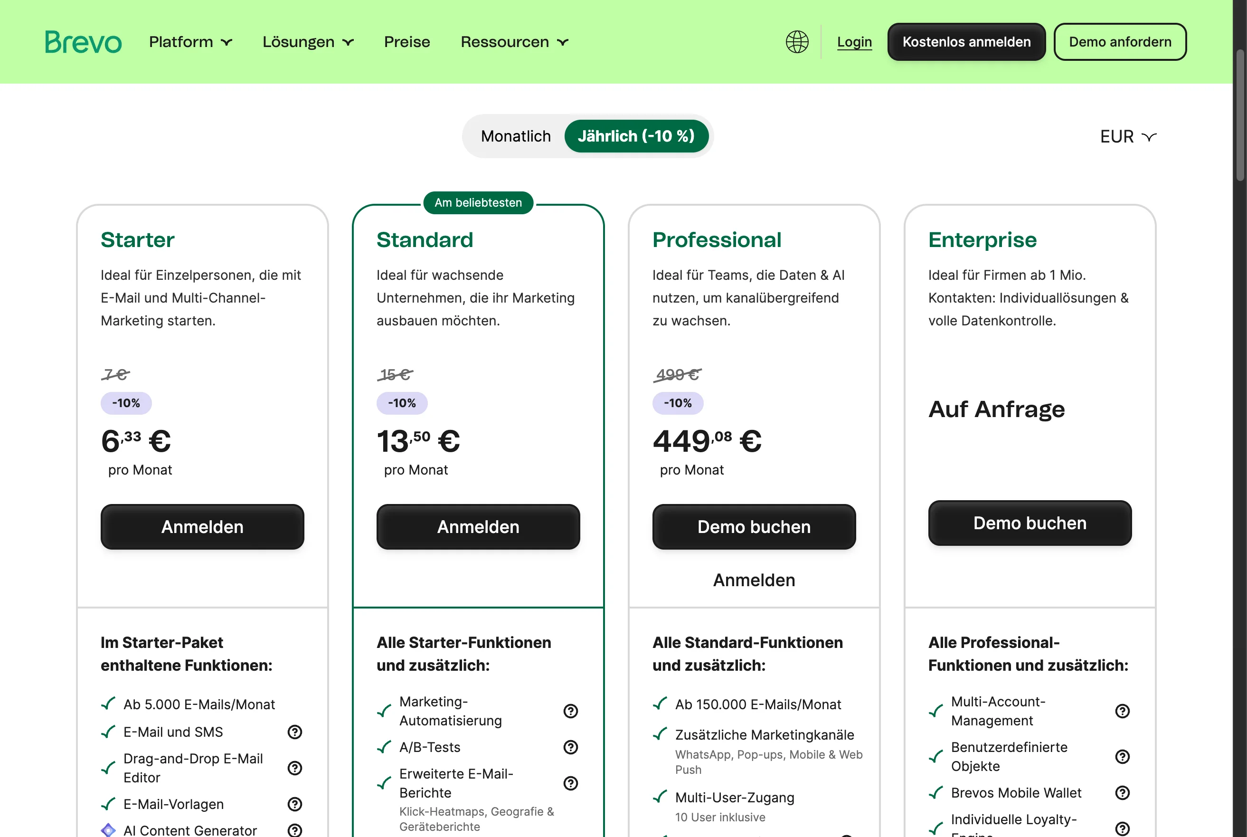Click the Professional plan heading

coord(717,240)
